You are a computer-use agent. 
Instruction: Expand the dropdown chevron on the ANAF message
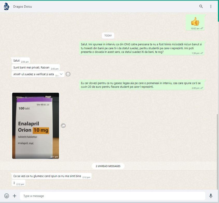(x=61, y=74)
